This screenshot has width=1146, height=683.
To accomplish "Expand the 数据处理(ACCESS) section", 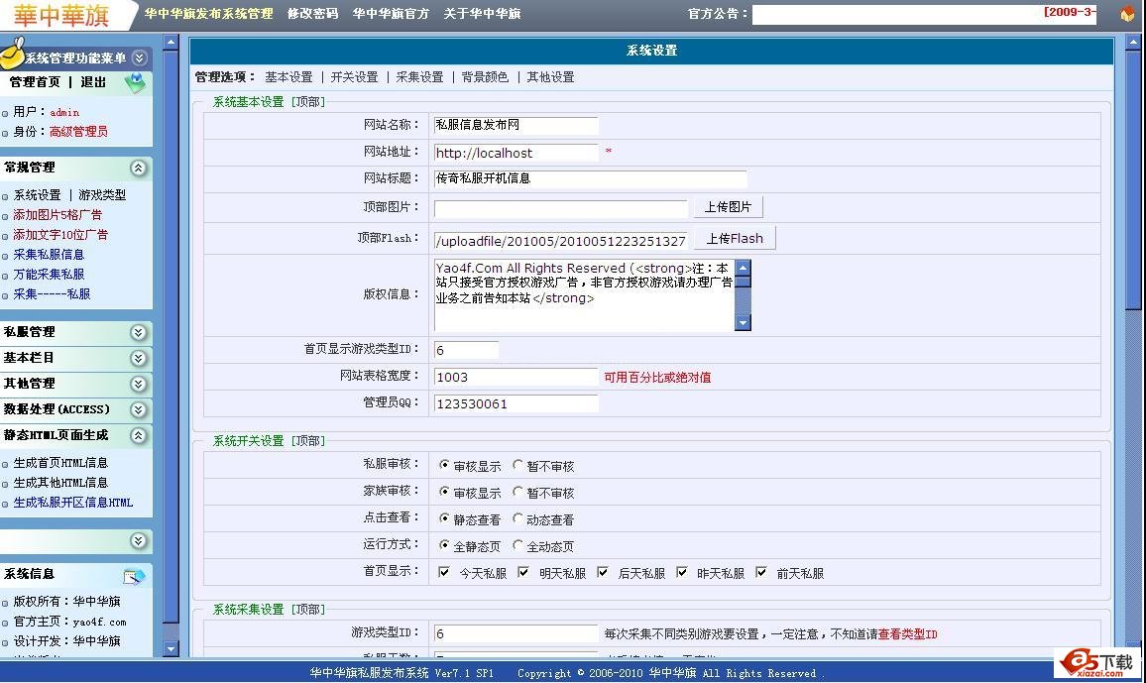I will coord(139,410).
